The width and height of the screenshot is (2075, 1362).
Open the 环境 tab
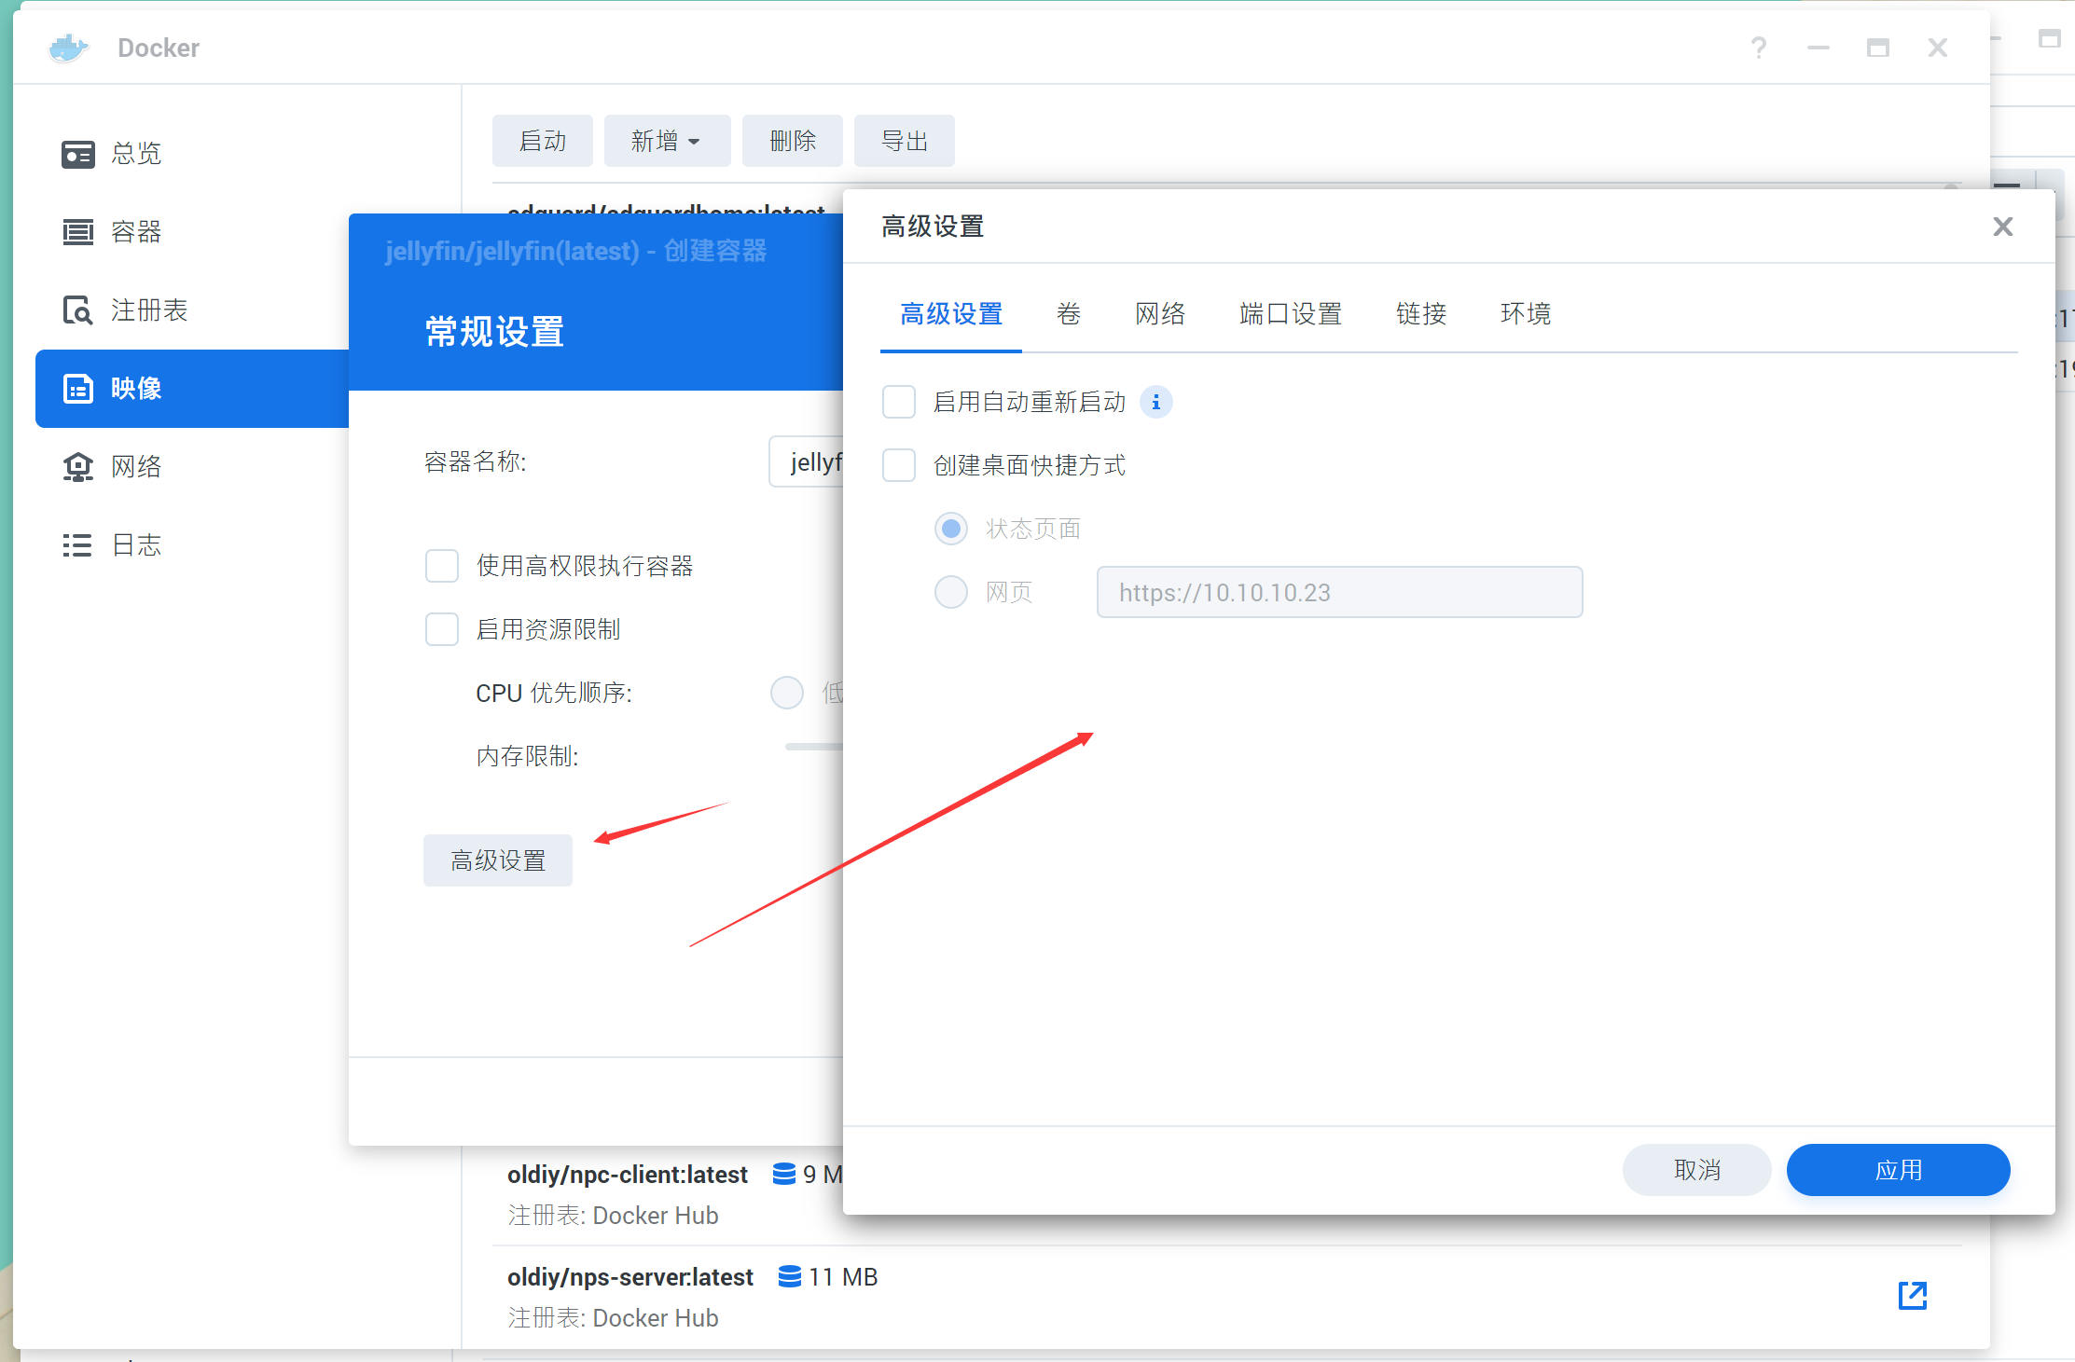pos(1526,314)
